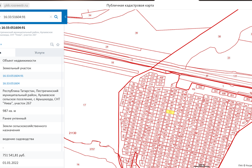Click the blue magnifier search icon

(x=56, y=17)
